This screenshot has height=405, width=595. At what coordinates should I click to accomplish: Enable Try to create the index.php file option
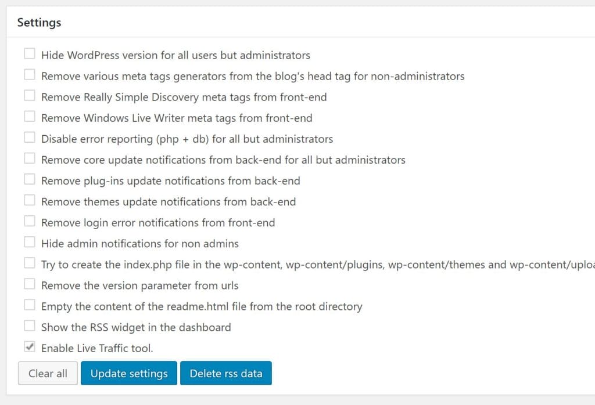tap(29, 263)
